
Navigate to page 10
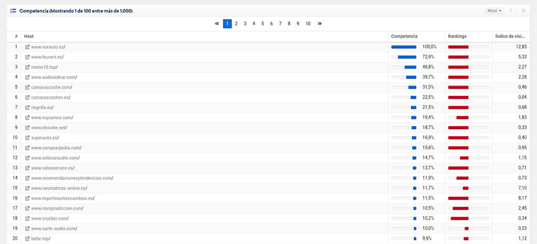pyautogui.click(x=308, y=24)
